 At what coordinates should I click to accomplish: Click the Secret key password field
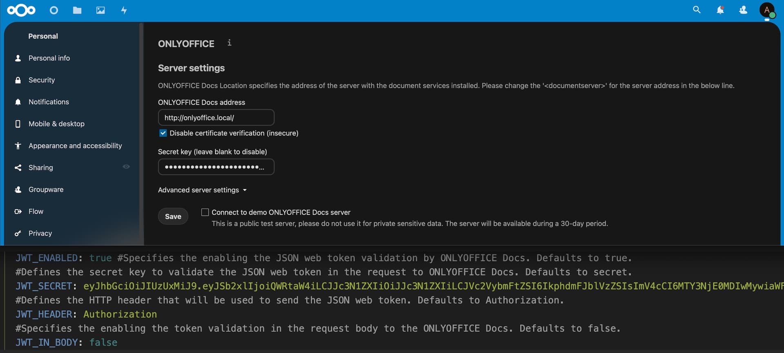[216, 167]
